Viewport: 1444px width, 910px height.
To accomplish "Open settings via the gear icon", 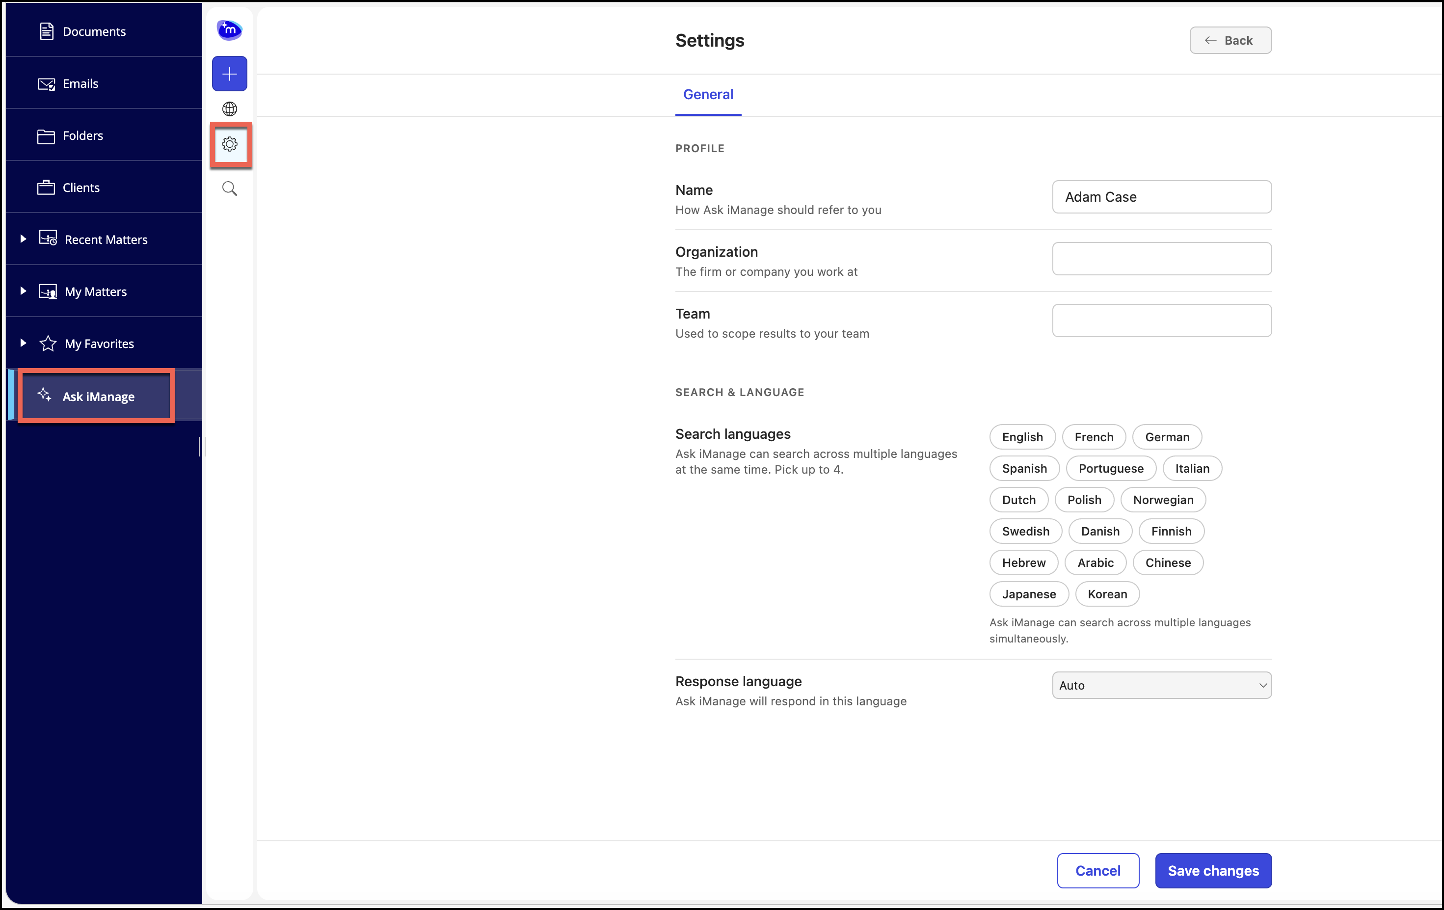I will 230,144.
